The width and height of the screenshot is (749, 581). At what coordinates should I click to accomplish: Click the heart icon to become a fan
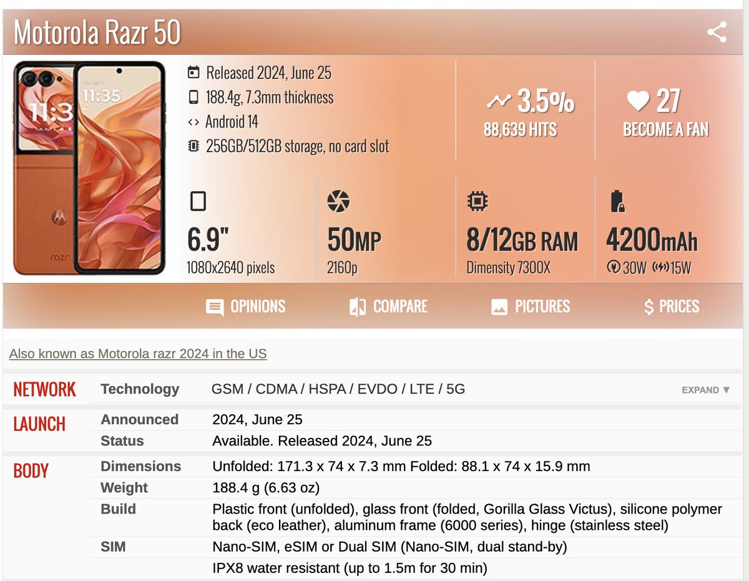coord(638,101)
